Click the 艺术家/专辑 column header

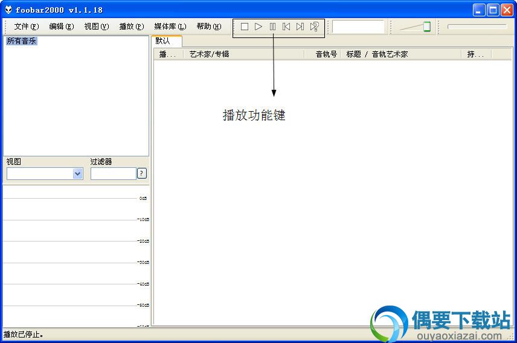tap(244, 54)
